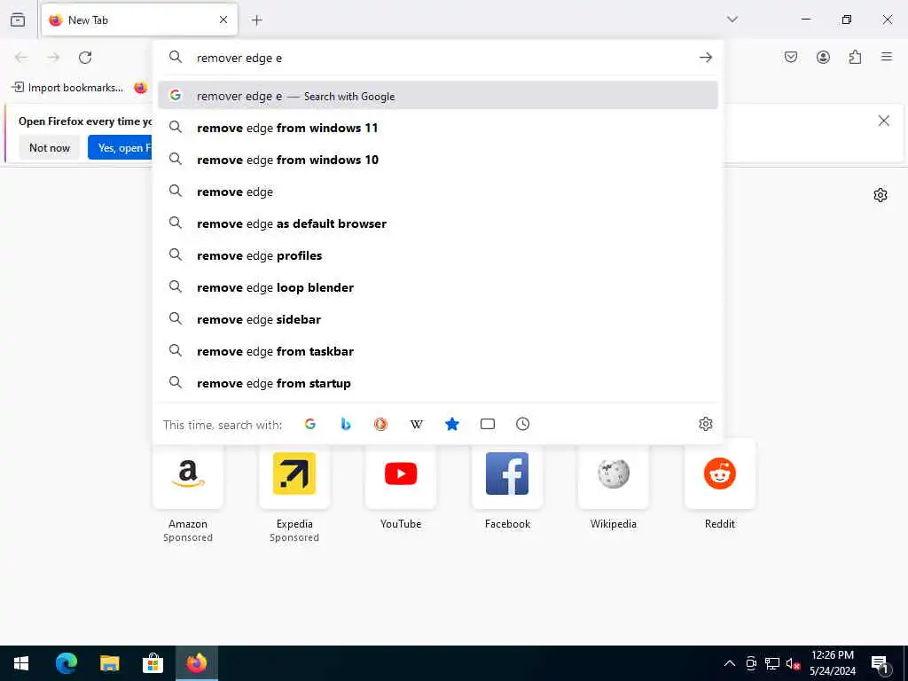Screen dimensions: 908x681
Task: Go back to the previous page
Action: tap(21, 58)
